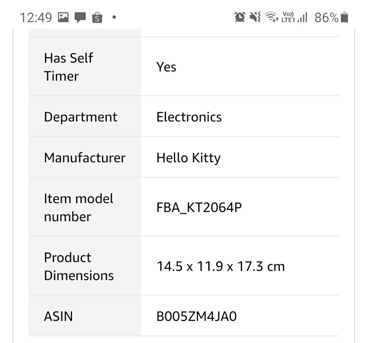Tap the Shopee shopping bag notification icon
Viewport: 367px width, 343px height.
[x=97, y=17]
